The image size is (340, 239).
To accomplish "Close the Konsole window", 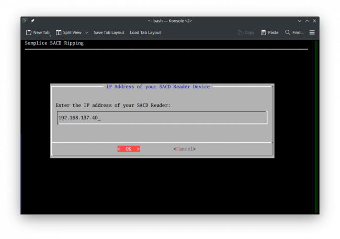I will (314, 21).
